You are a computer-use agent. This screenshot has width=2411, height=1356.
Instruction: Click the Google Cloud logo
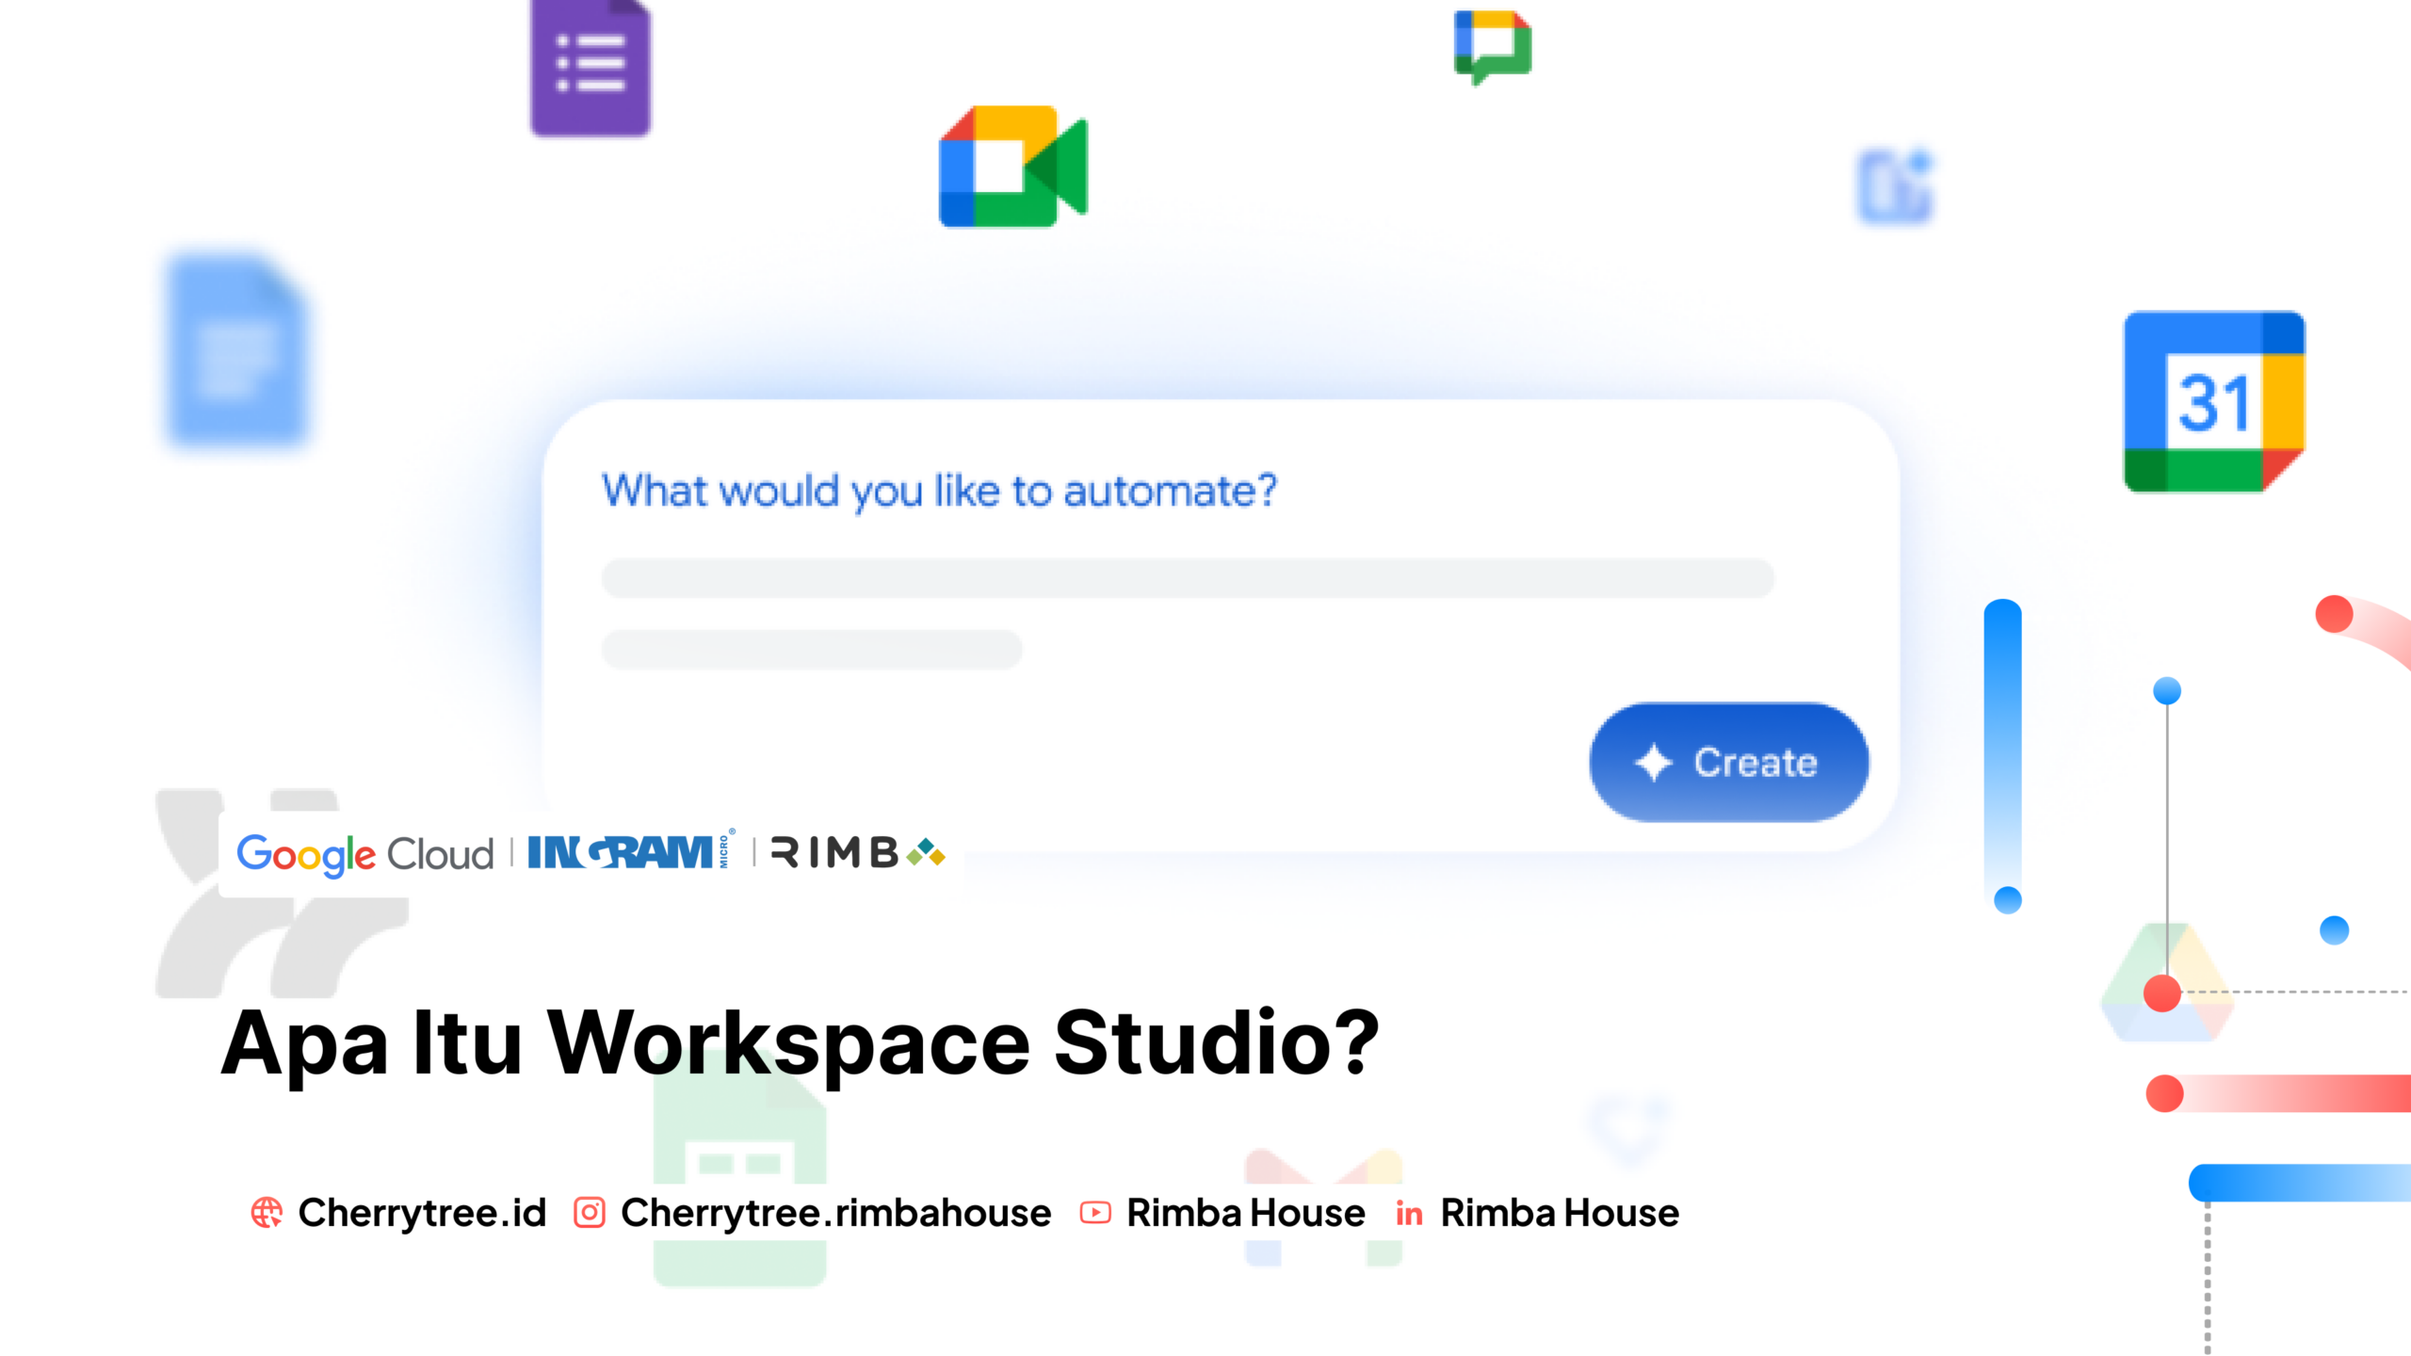click(364, 854)
